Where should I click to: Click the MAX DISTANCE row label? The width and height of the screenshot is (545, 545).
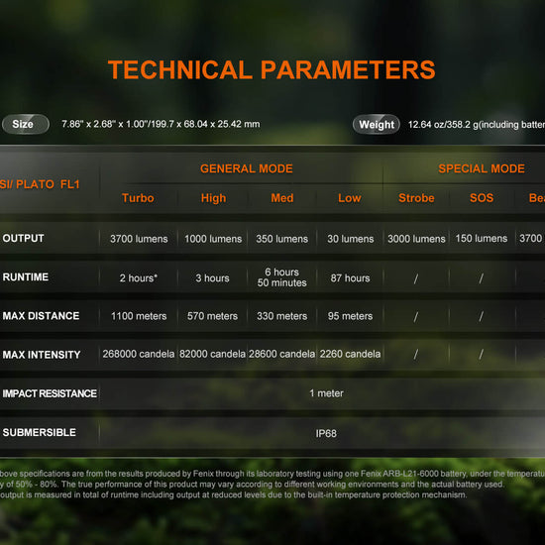tap(41, 316)
